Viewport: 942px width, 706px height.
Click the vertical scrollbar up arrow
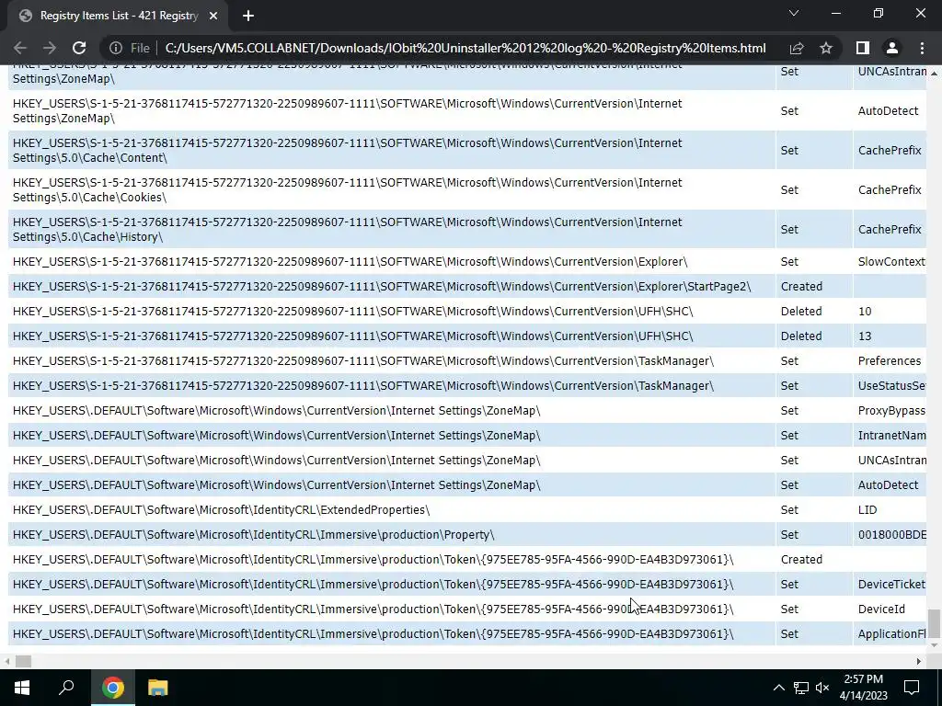934,73
